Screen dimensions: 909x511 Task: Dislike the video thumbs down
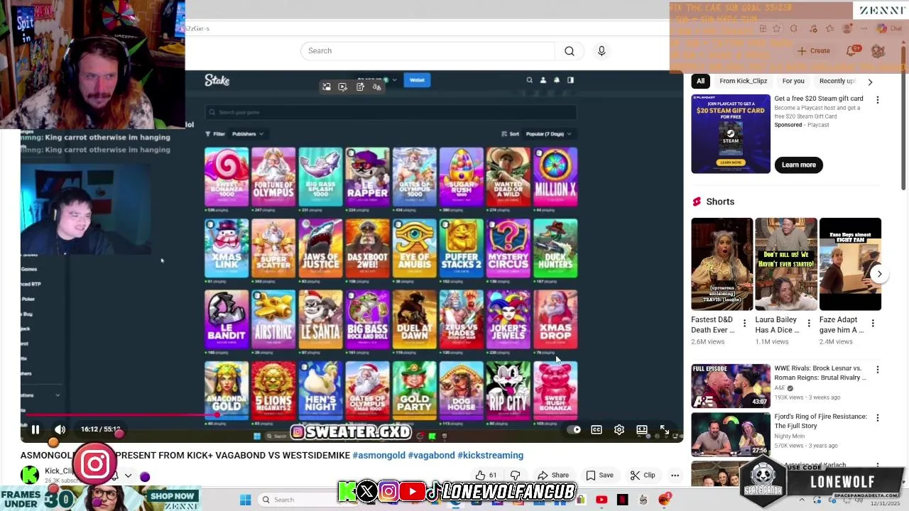(516, 476)
